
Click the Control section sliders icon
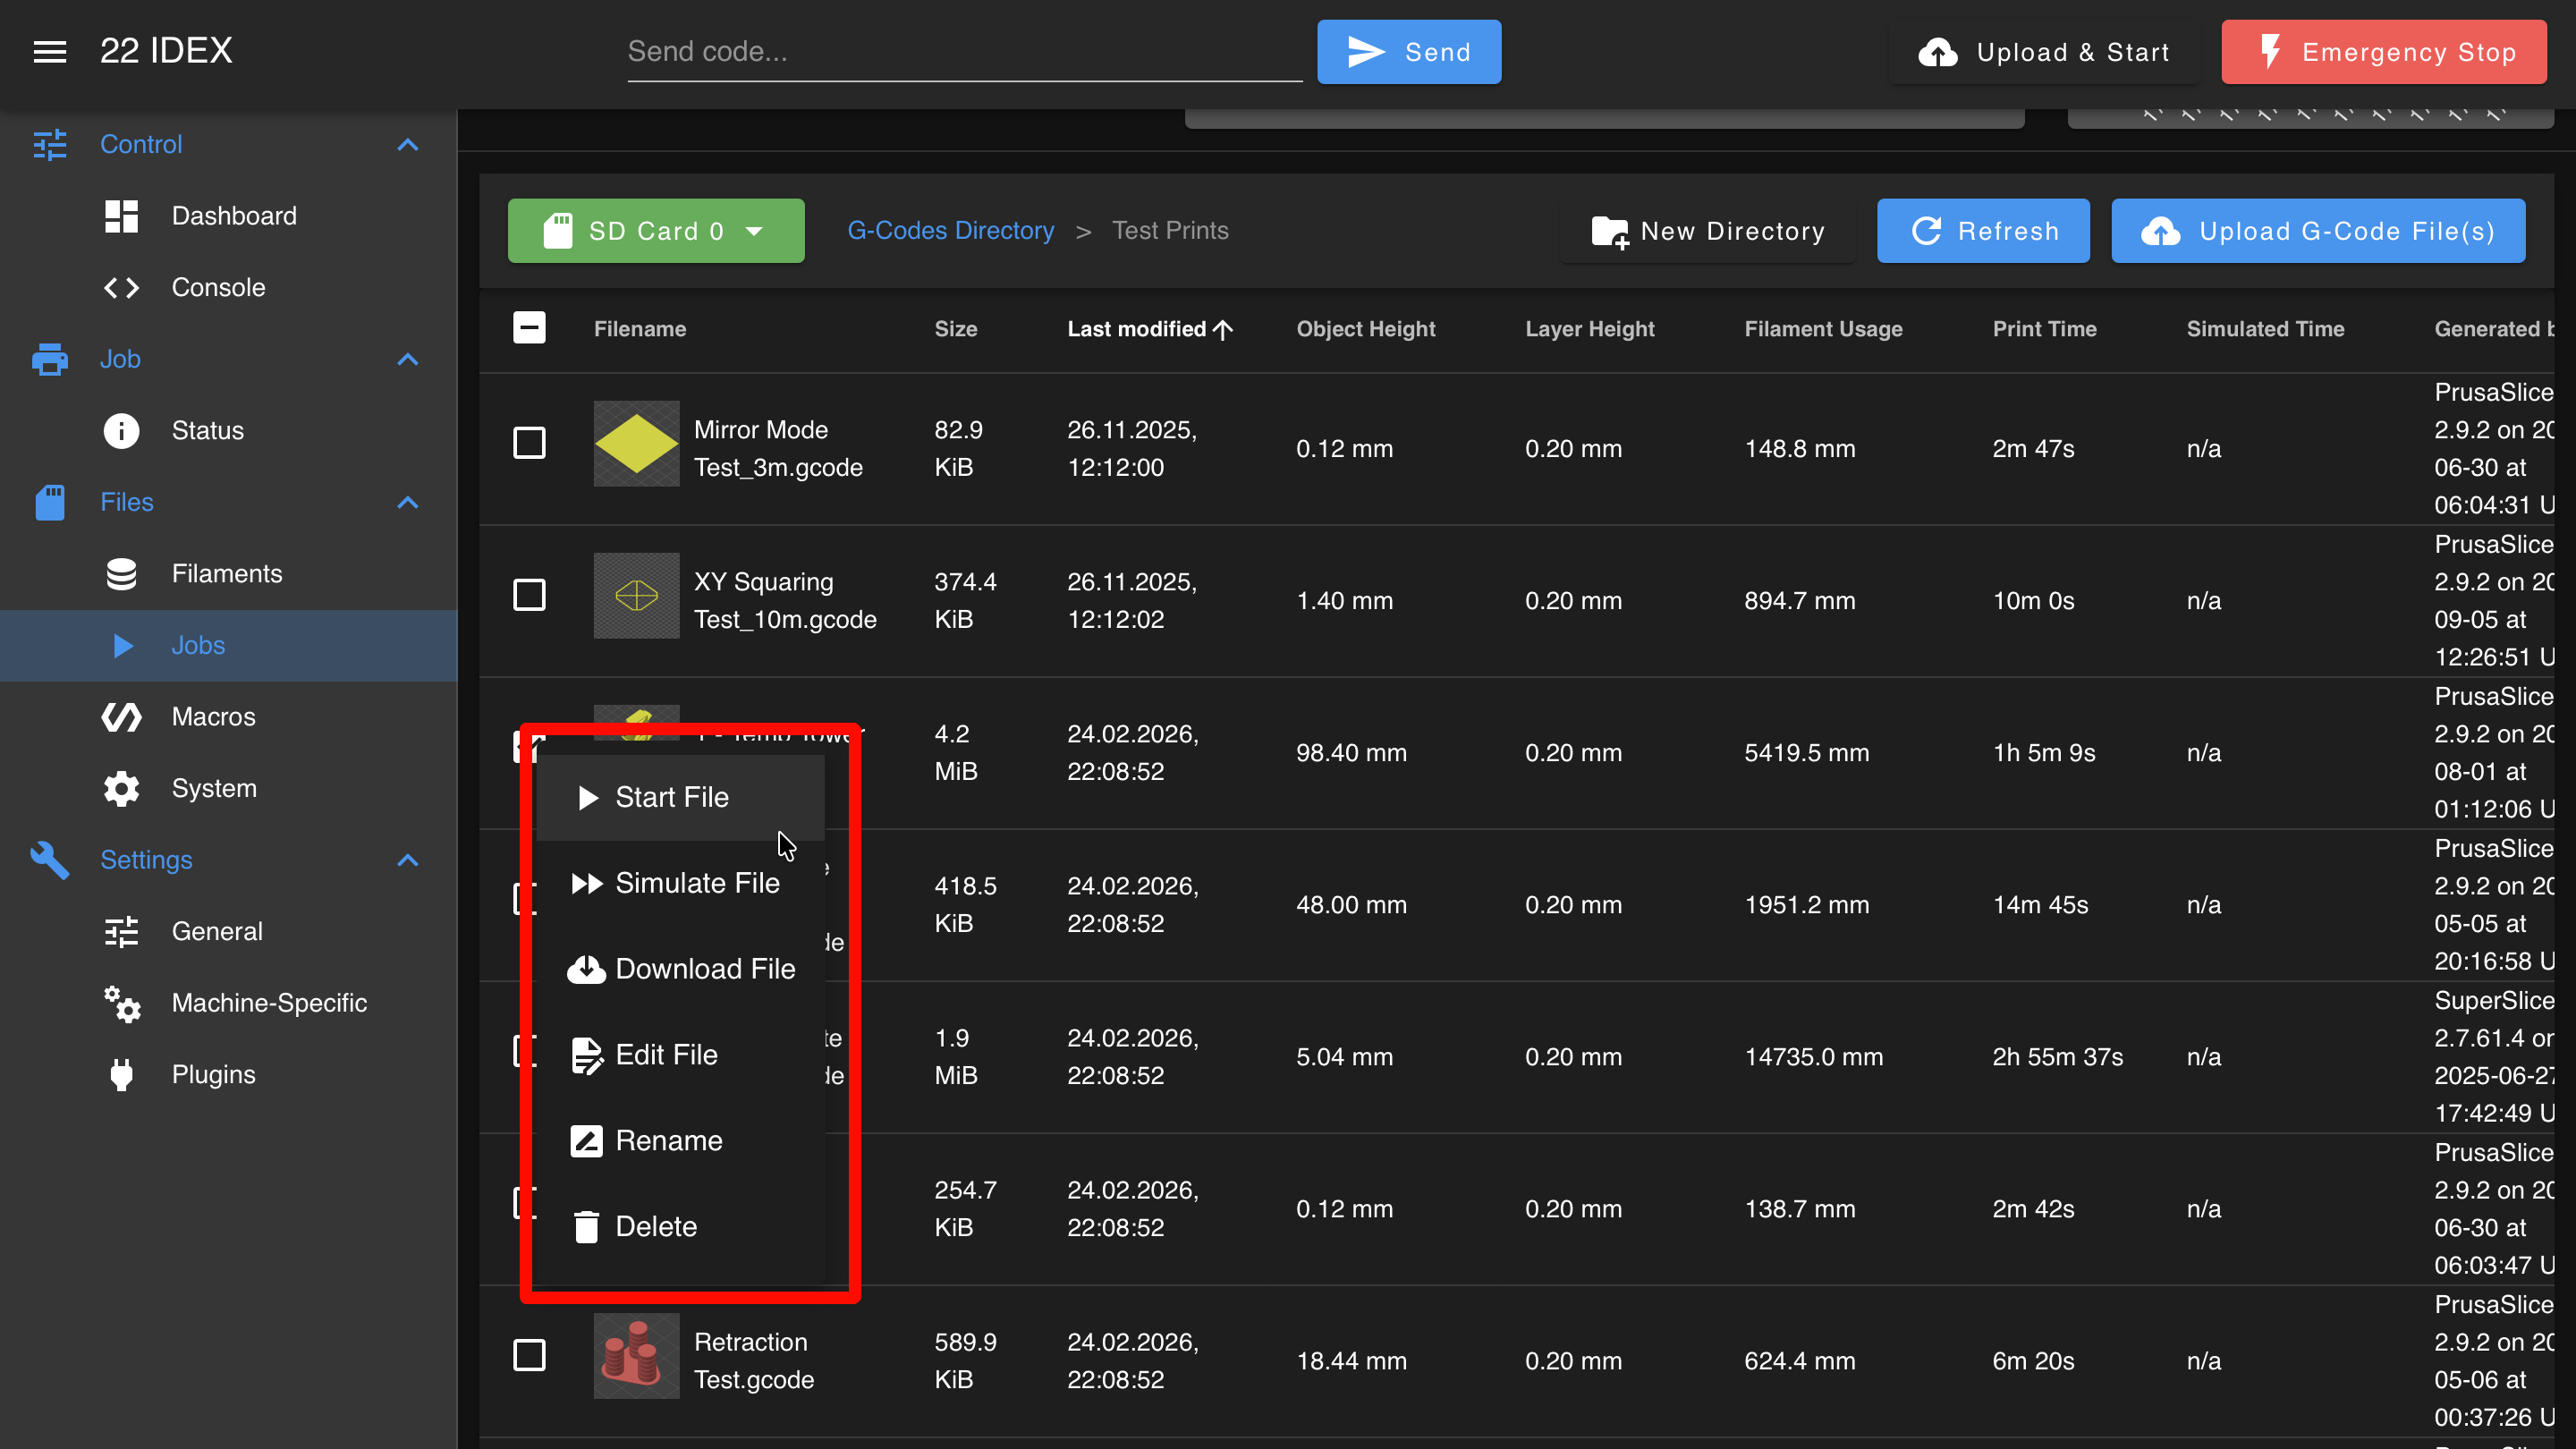click(x=50, y=144)
